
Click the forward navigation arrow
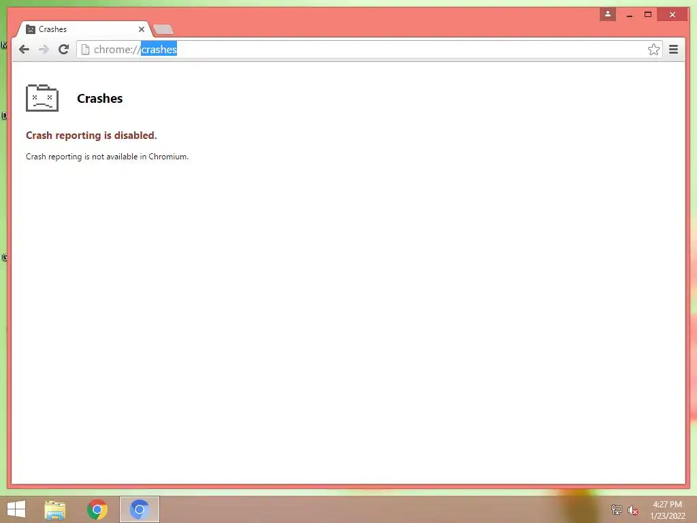[x=44, y=49]
